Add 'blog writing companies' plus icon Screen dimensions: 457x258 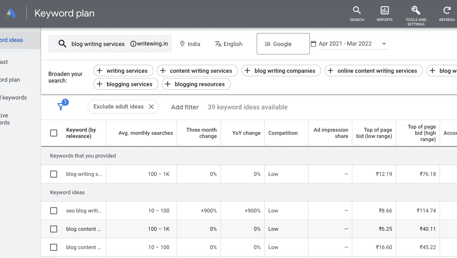[247, 71]
